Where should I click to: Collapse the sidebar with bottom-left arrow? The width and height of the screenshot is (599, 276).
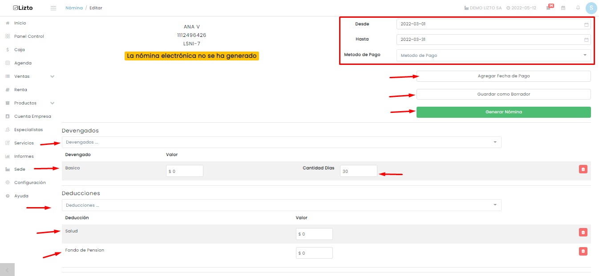[7, 270]
